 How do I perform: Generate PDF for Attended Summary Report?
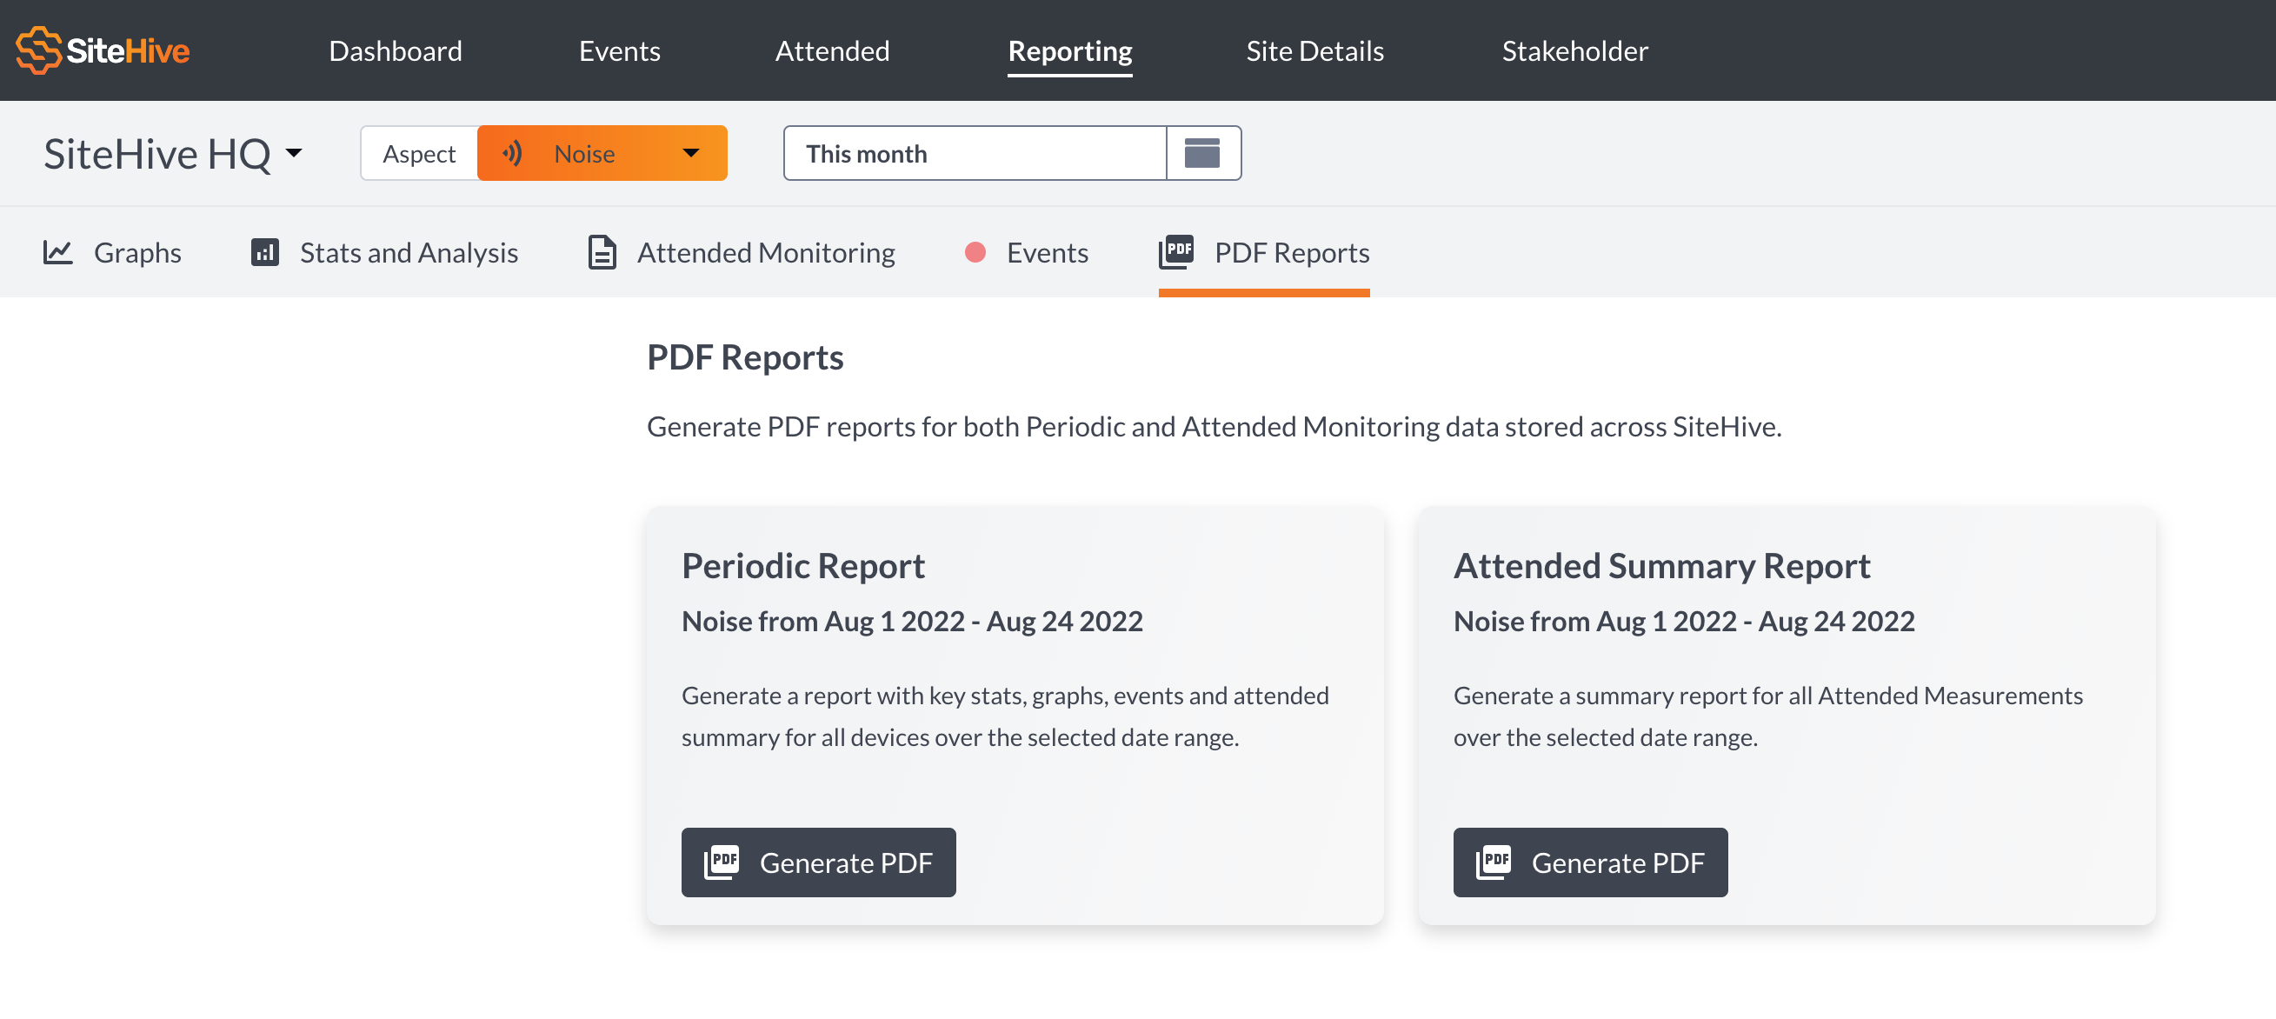pyautogui.click(x=1589, y=862)
